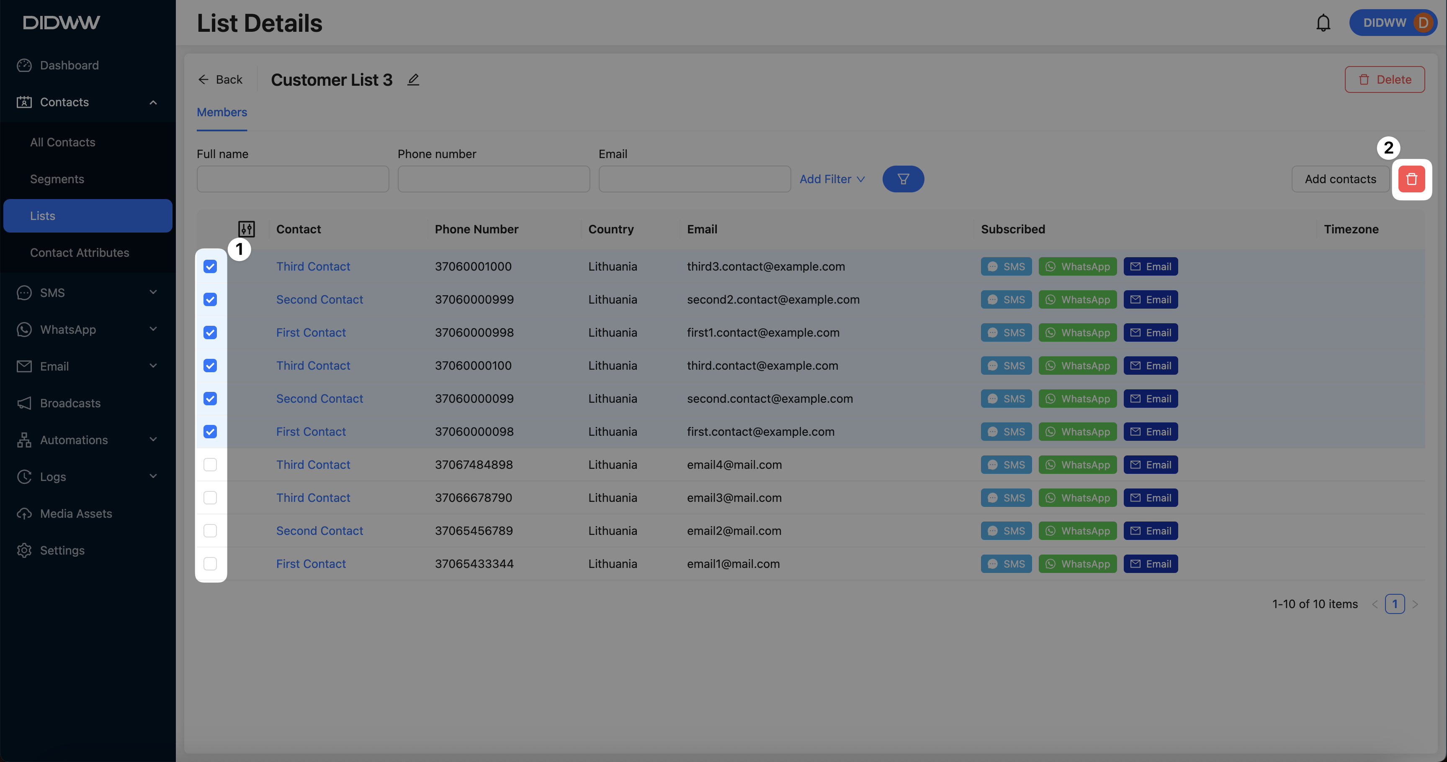Collapse the Contacts sidebar section
The image size is (1447, 762).
pos(88,102)
